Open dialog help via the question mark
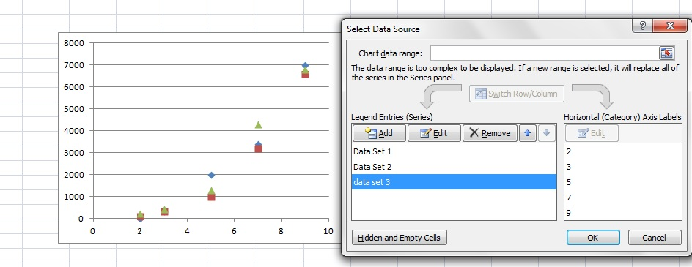Image resolution: width=692 pixels, height=267 pixels. [x=643, y=26]
